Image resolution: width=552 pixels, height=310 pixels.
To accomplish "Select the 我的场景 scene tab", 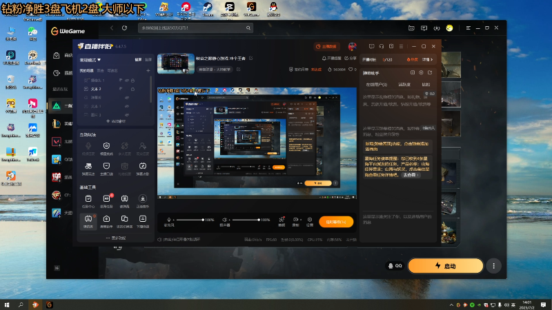I will pyautogui.click(x=87, y=71).
